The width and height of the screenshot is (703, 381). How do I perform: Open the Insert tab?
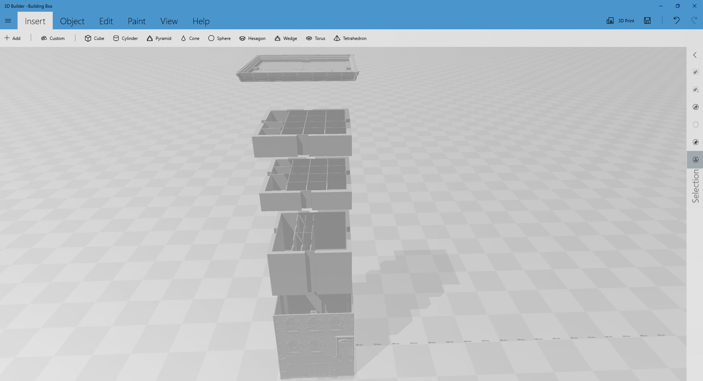35,21
